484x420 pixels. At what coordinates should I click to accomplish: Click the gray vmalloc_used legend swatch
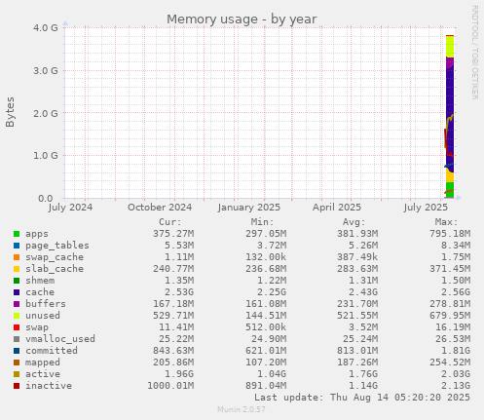[x=17, y=339]
